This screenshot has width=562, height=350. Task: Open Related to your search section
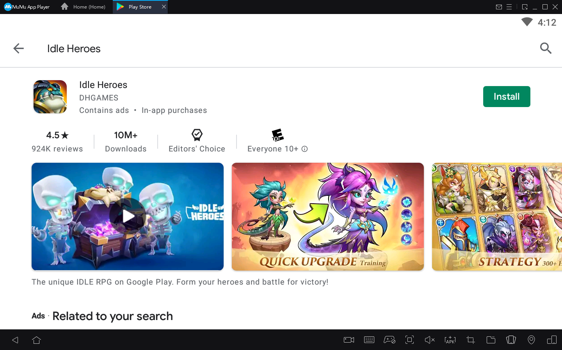tap(112, 316)
